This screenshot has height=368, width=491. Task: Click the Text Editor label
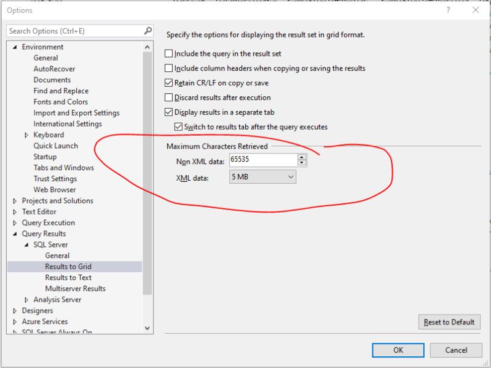pyautogui.click(x=39, y=212)
